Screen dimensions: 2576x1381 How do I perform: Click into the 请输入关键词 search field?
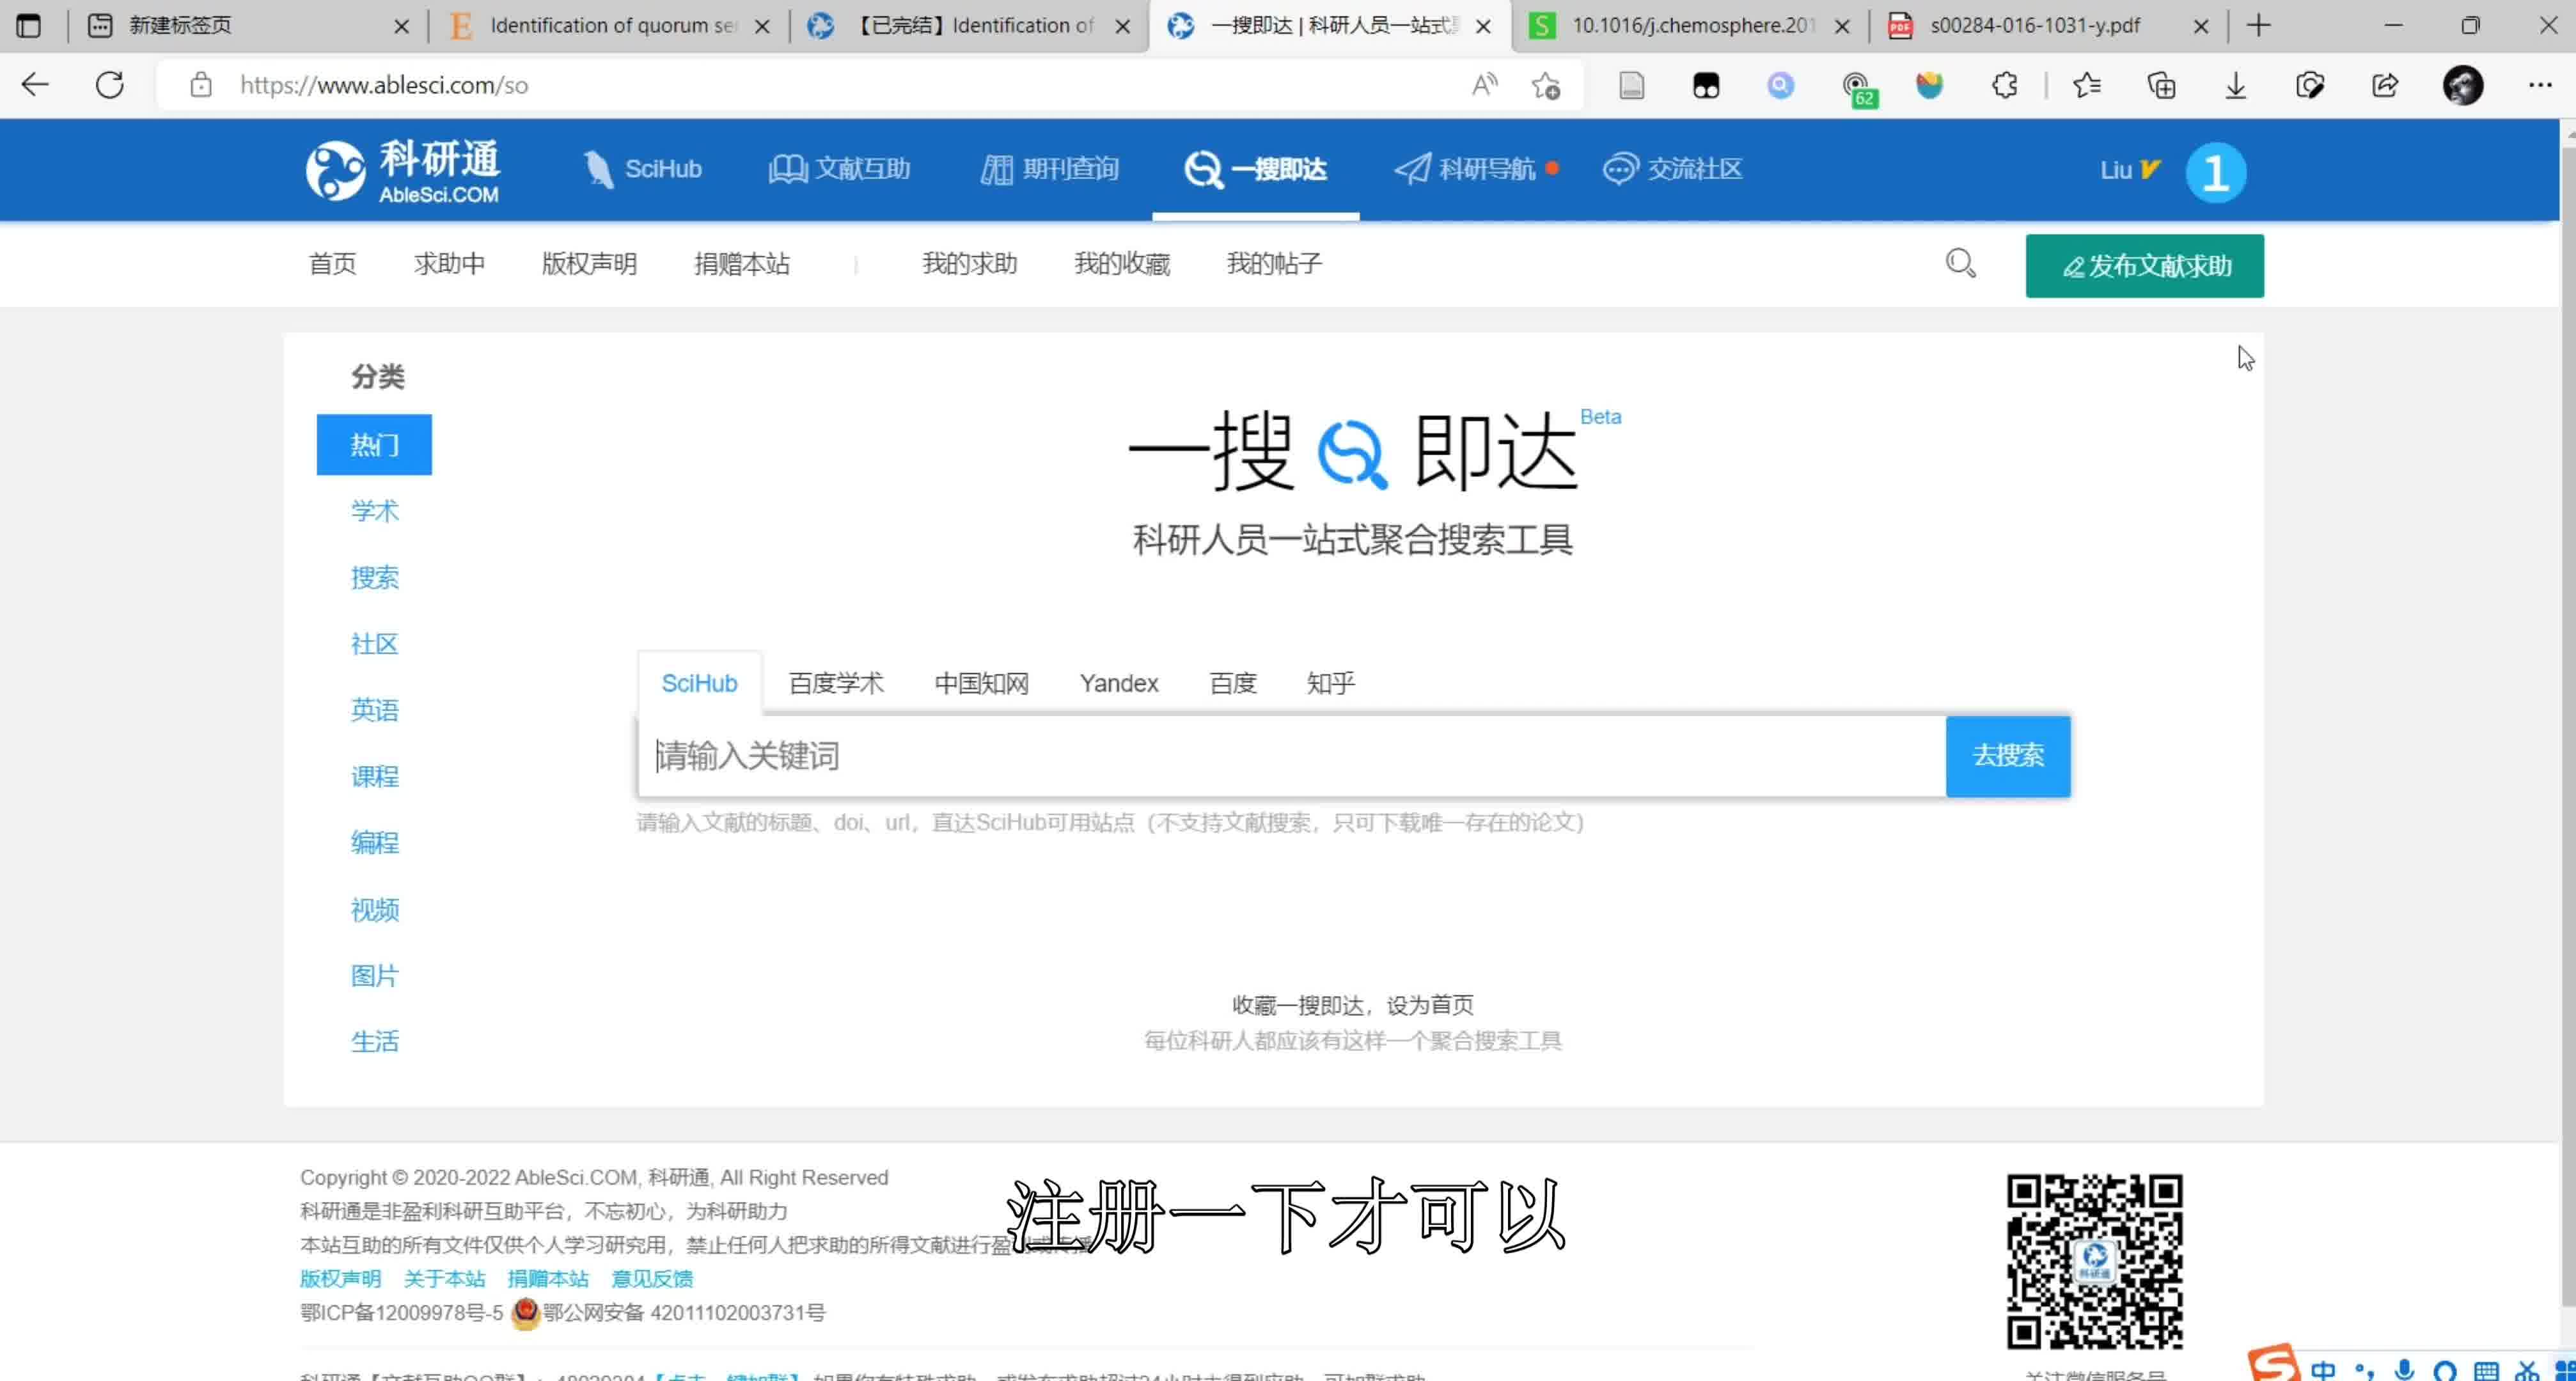point(1200,756)
